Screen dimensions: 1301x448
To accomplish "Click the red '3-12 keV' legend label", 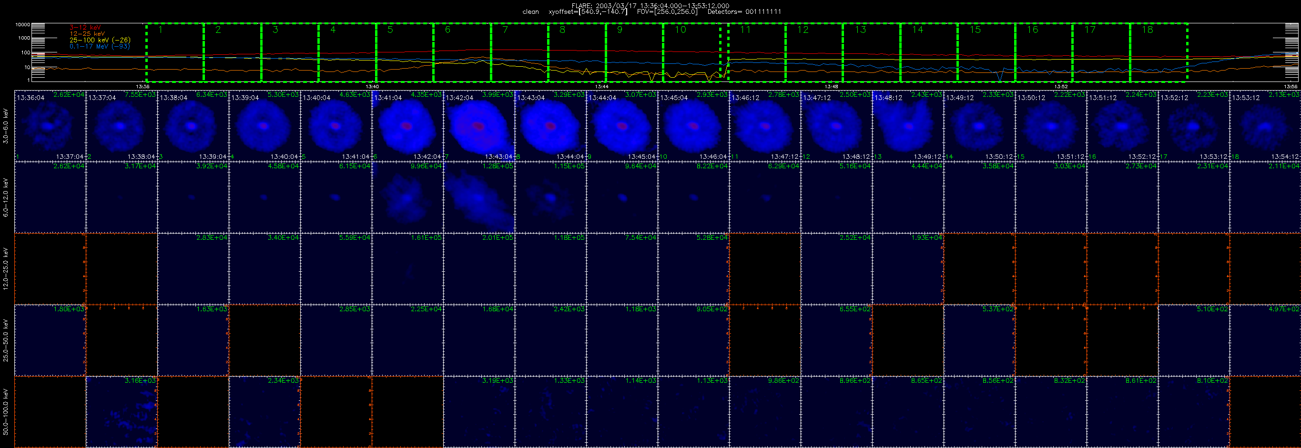I will [x=85, y=27].
